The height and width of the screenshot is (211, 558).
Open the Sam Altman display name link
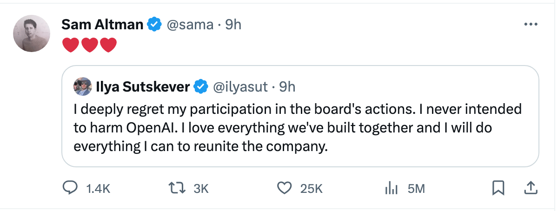coord(102,25)
